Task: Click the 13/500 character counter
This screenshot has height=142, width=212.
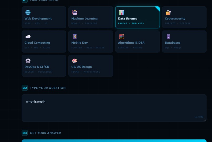Action: pyautogui.click(x=199, y=117)
